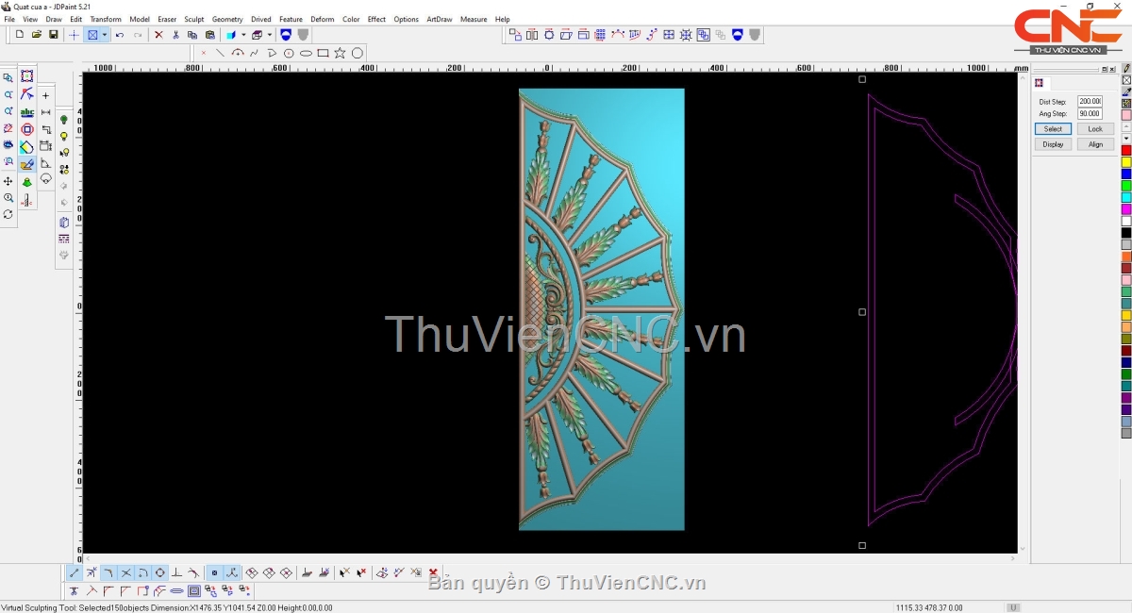Click the Lock button
1132x613 pixels.
(1095, 129)
